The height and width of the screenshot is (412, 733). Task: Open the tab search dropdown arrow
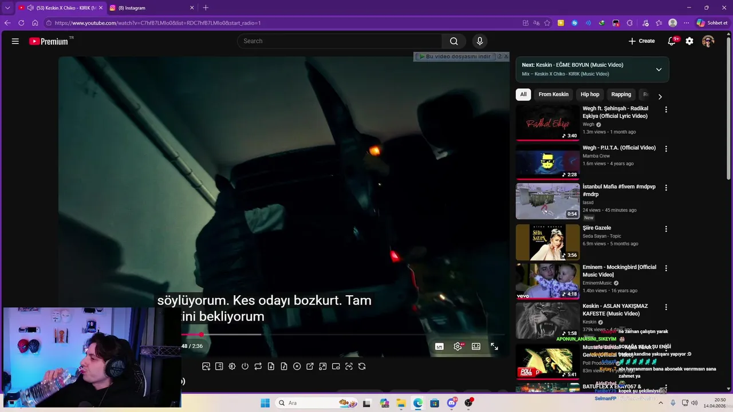click(7, 8)
